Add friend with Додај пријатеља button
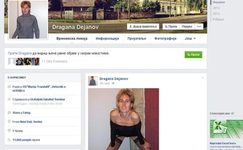The image size is (243, 150). pyautogui.click(x=143, y=27)
